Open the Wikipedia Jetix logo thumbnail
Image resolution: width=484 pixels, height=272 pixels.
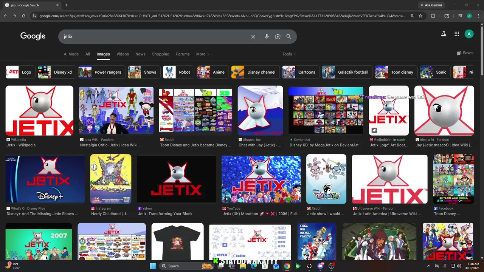point(39,110)
